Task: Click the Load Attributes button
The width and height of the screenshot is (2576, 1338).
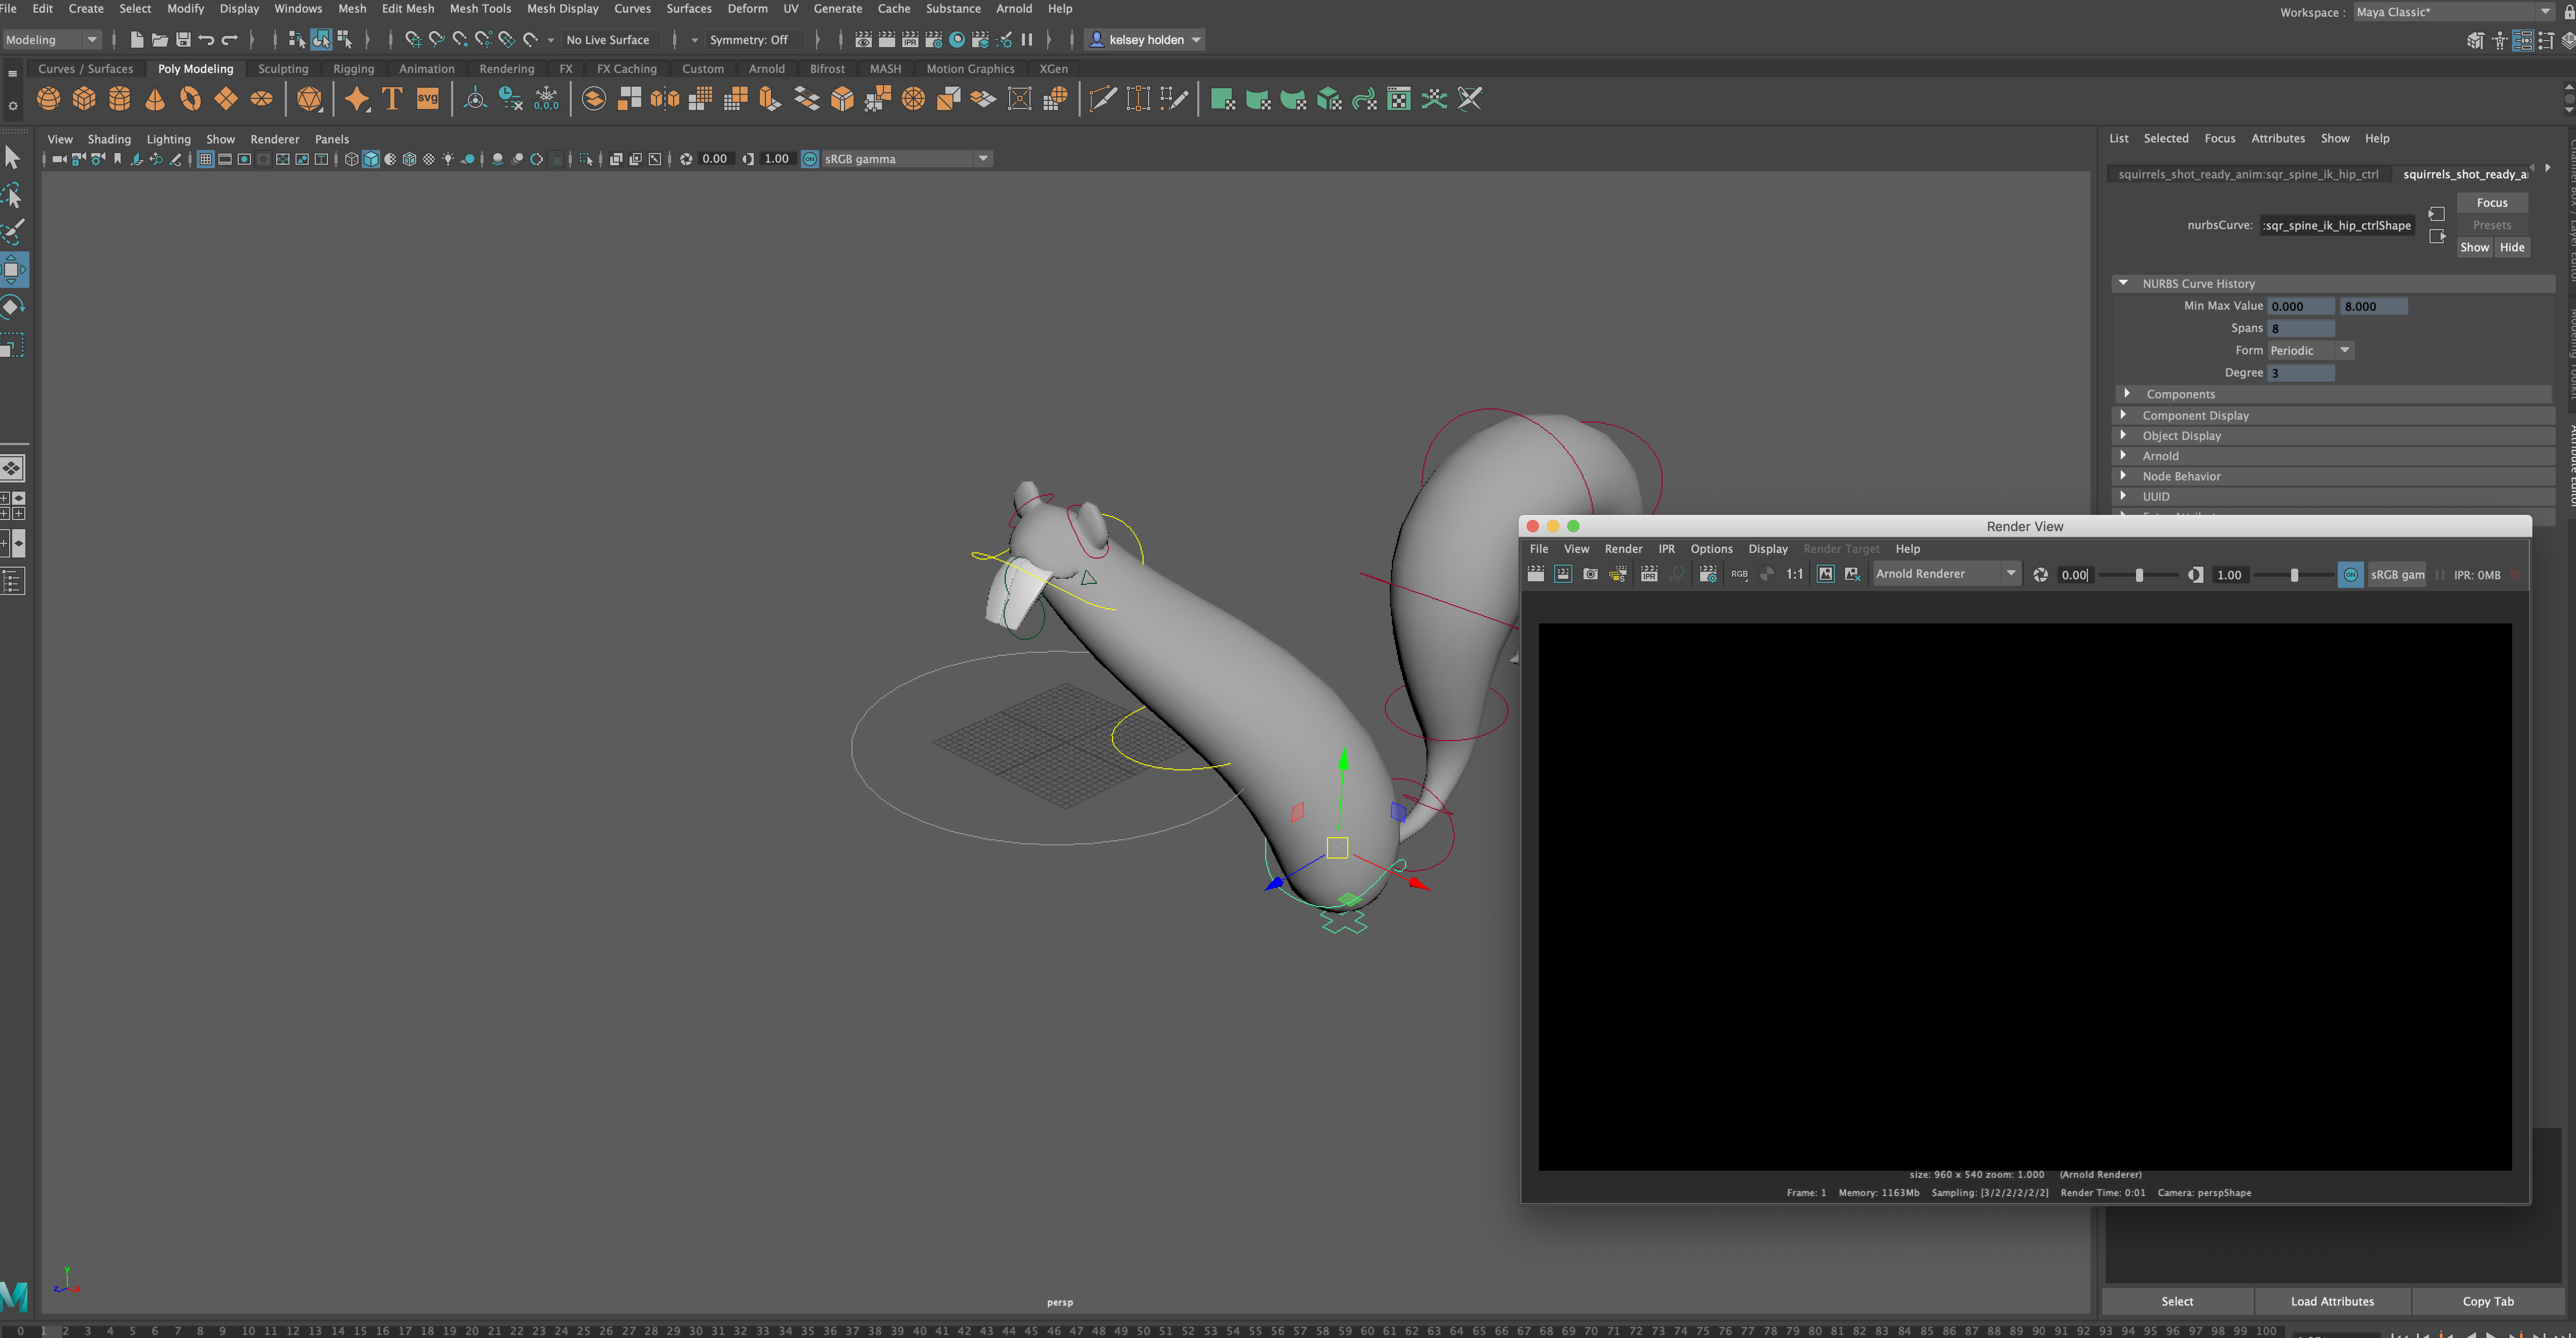Action: 2332,1301
